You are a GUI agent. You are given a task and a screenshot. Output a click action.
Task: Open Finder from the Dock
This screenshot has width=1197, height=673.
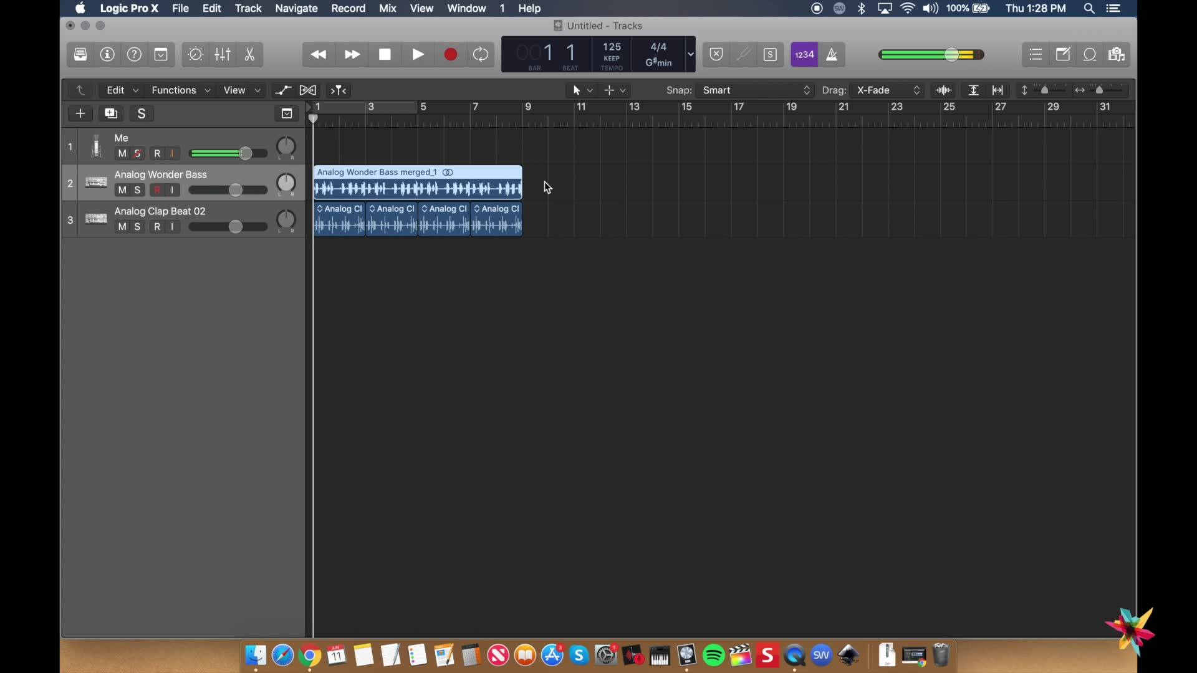tap(256, 656)
